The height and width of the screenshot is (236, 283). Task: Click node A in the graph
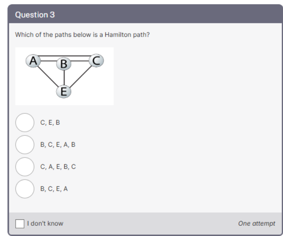34,60
